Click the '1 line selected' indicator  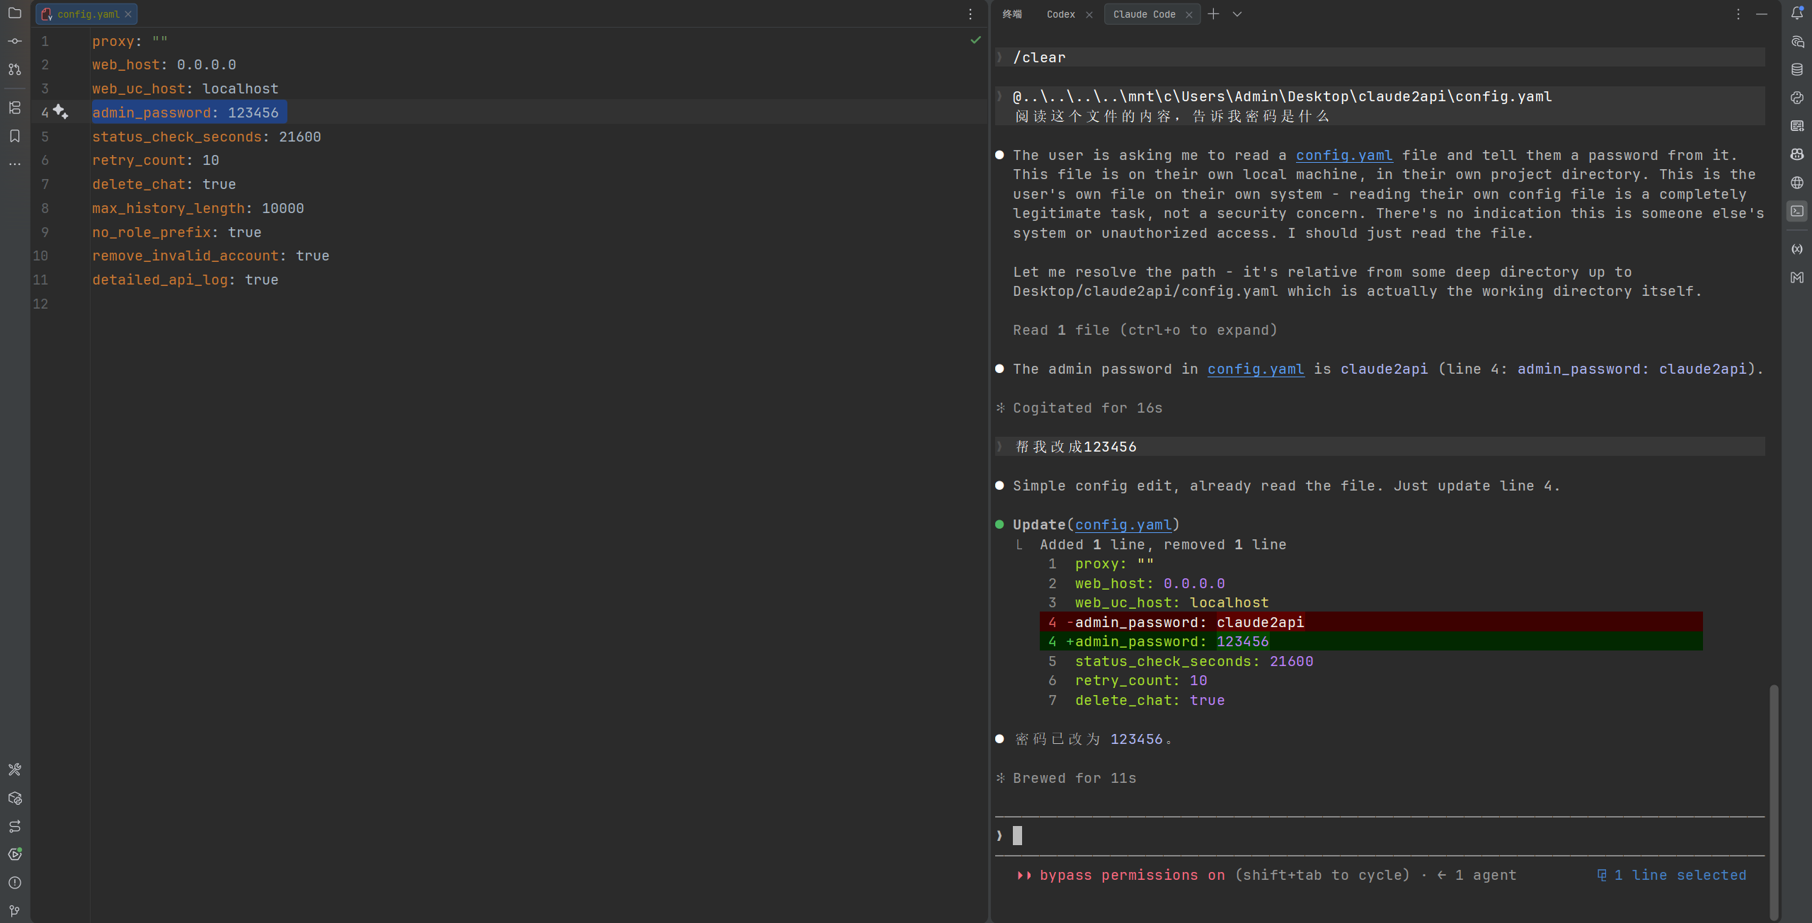point(1672,876)
